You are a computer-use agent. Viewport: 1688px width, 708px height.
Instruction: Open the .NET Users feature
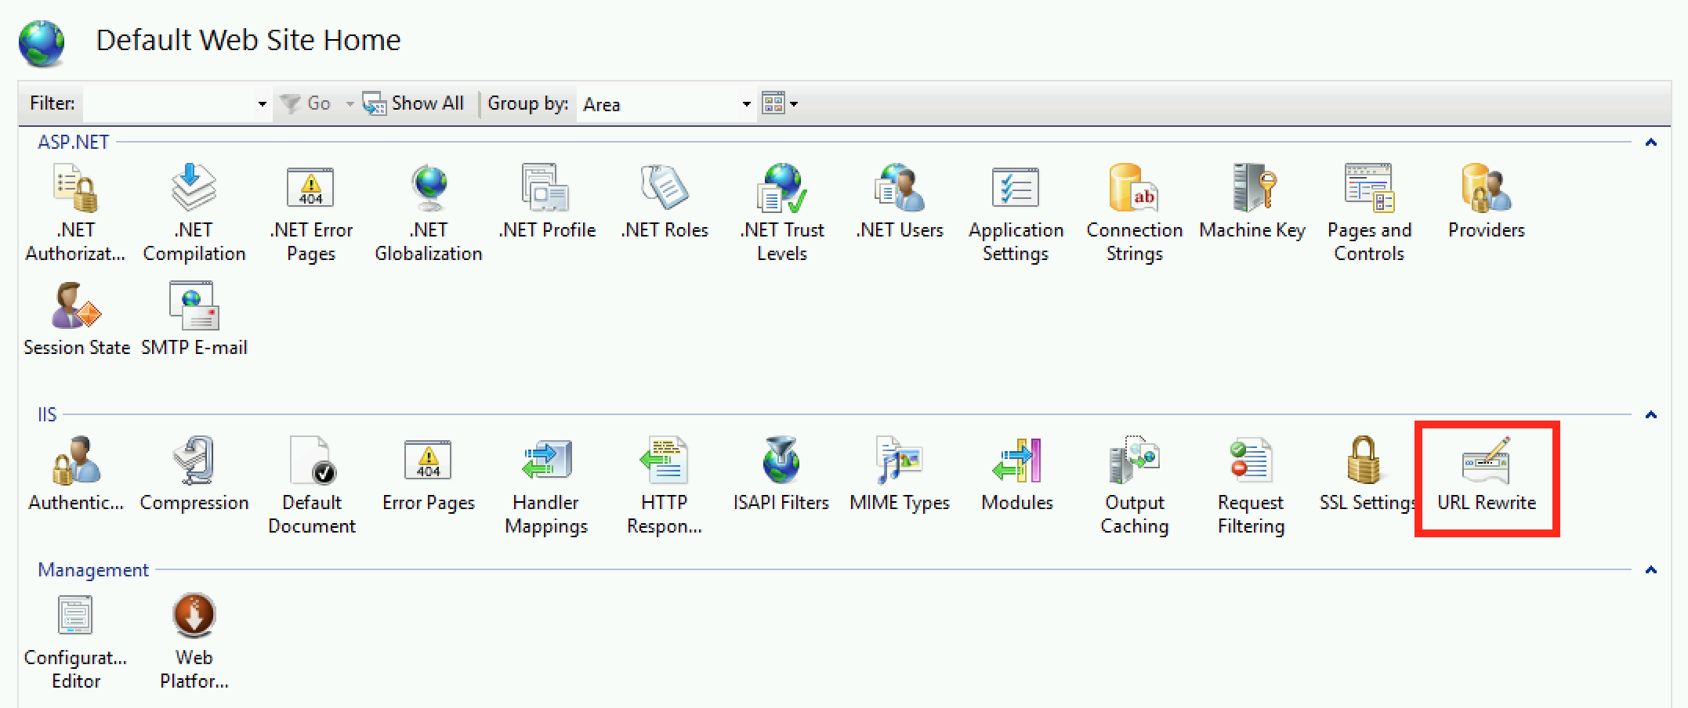tap(900, 200)
